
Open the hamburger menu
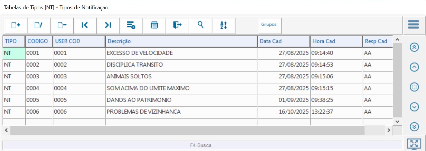point(413,24)
